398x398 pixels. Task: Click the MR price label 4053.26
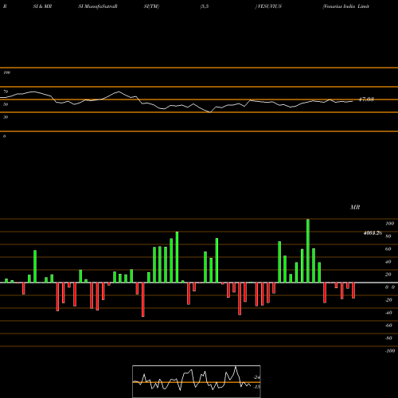pyautogui.click(x=373, y=233)
